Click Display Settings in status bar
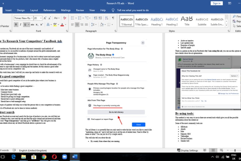This screenshot has width=241, height=161. tap(188, 150)
